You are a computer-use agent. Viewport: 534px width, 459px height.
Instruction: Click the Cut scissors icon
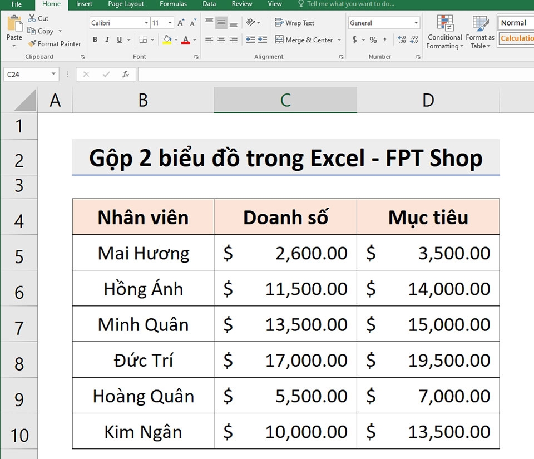point(32,18)
